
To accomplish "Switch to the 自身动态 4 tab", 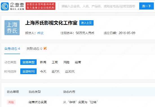I will 12,49.
